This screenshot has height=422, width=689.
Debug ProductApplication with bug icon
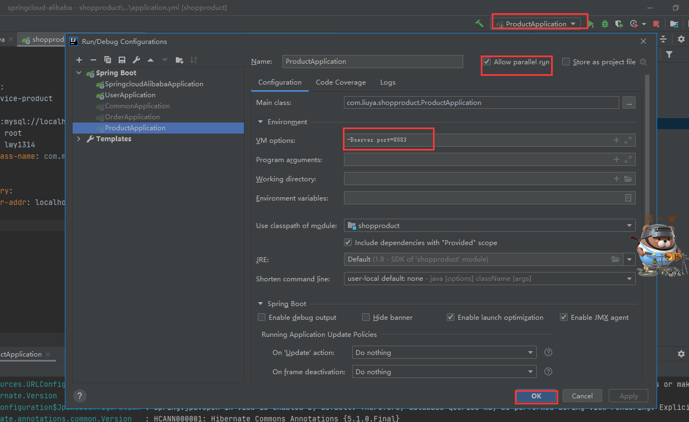point(605,24)
